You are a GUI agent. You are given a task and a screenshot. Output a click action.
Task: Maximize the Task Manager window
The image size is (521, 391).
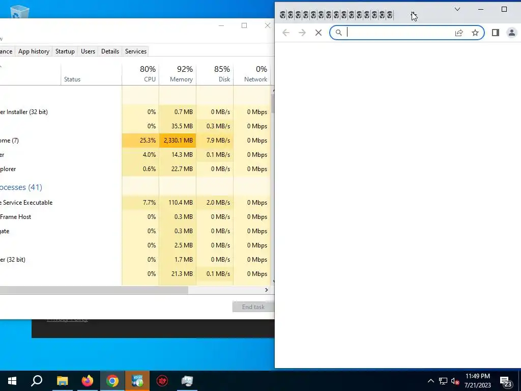(x=244, y=25)
